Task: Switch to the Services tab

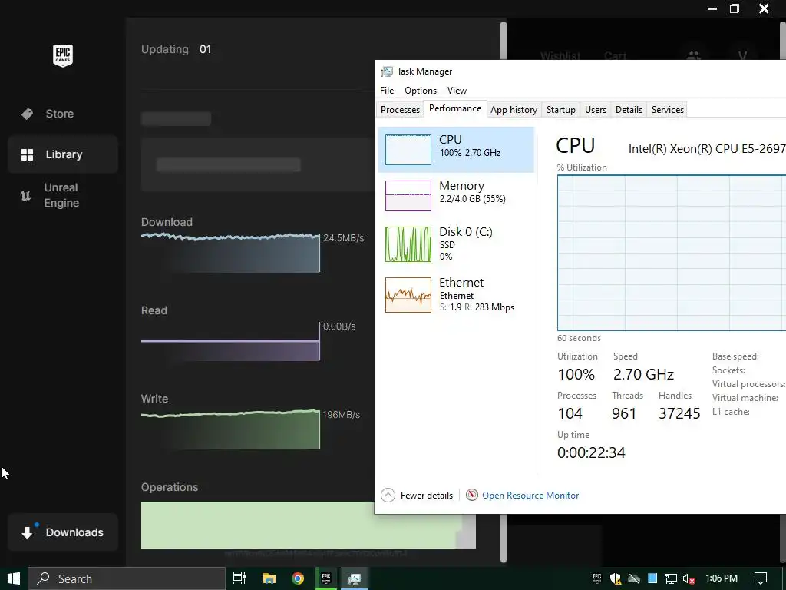Action: [x=667, y=109]
